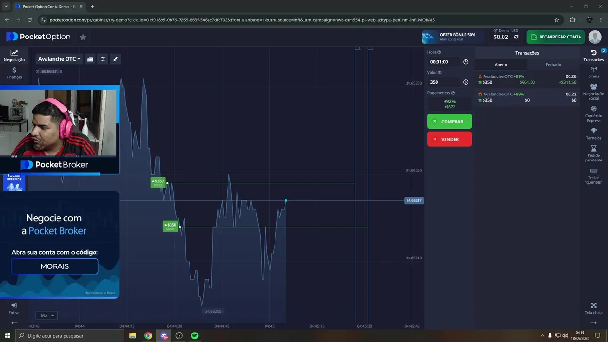This screenshot has height=342, width=608.
Task: Click the $350 chart marker at 00:26
Action: (x=170, y=226)
